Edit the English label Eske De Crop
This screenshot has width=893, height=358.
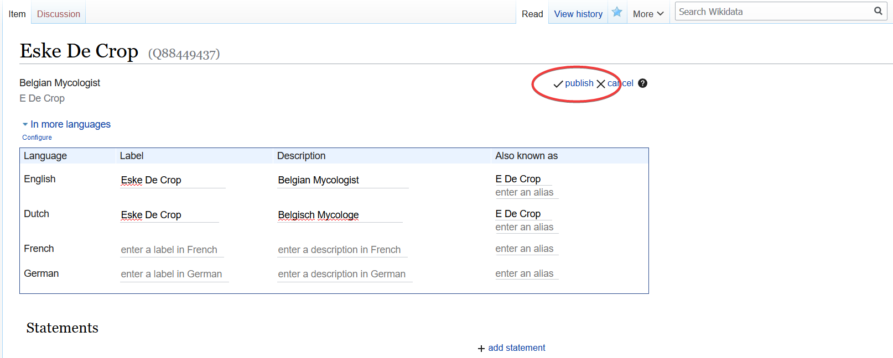pyautogui.click(x=173, y=180)
